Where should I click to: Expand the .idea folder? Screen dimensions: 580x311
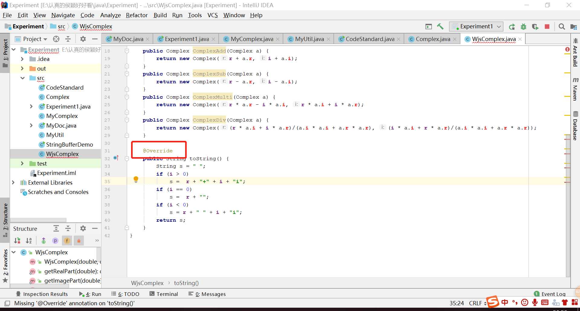(x=22, y=59)
